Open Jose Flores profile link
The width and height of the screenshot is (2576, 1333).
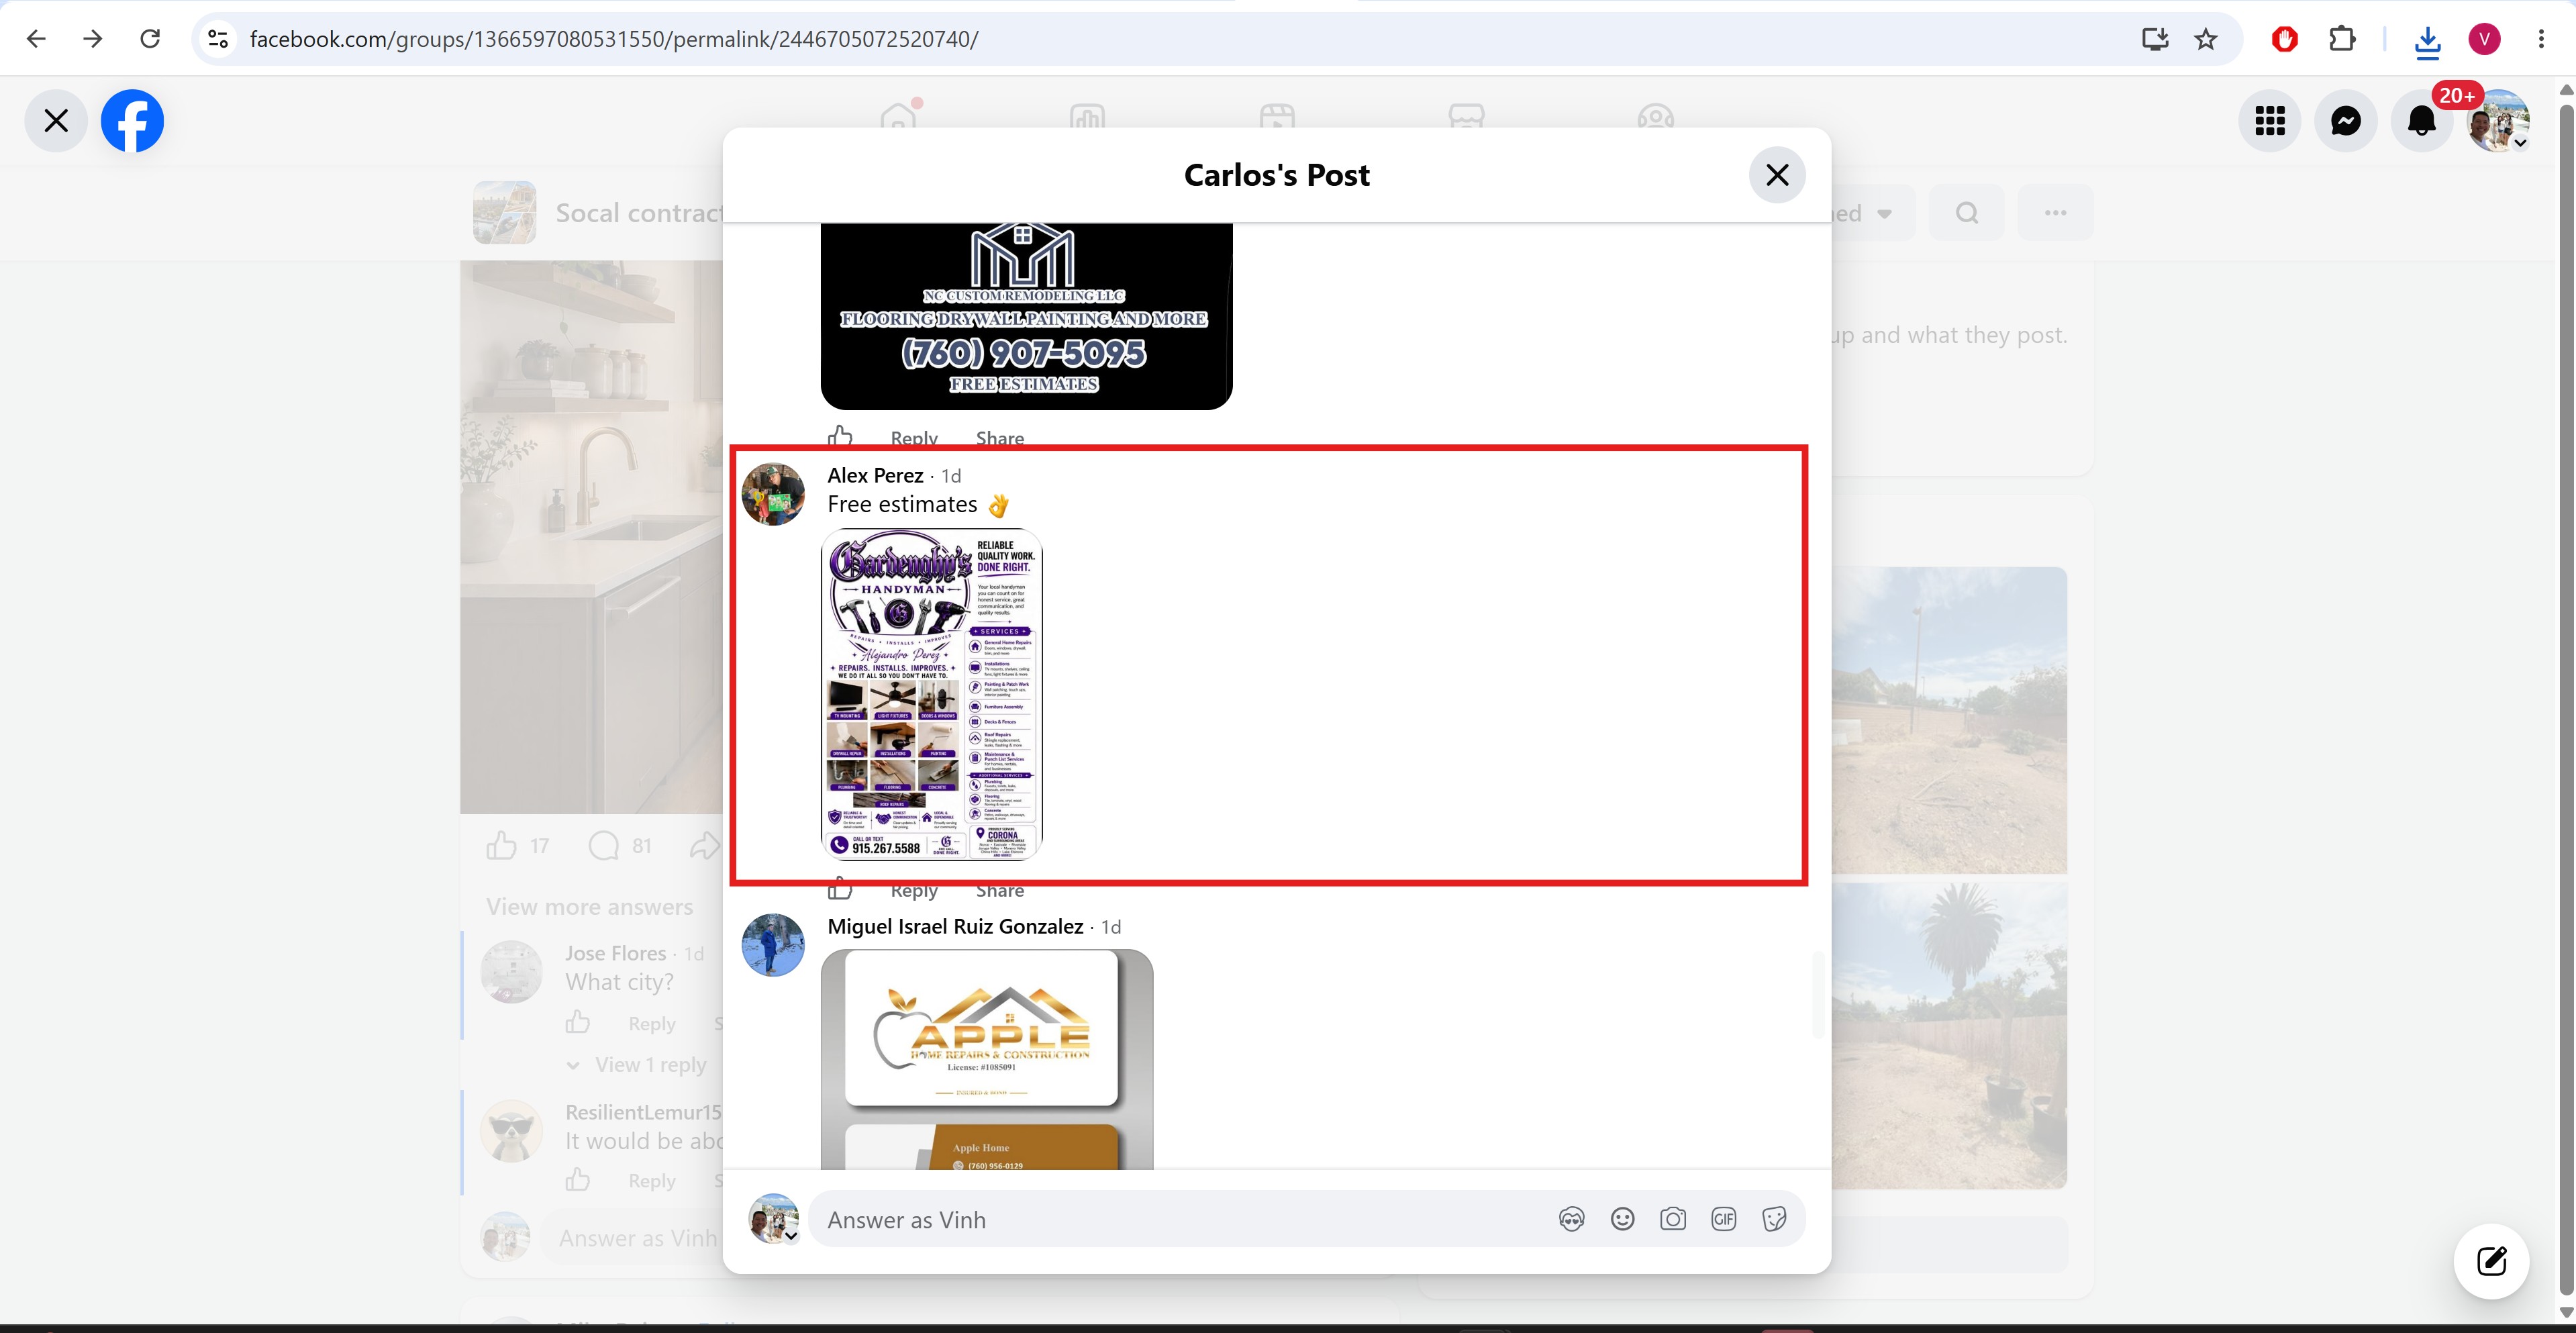[615, 954]
